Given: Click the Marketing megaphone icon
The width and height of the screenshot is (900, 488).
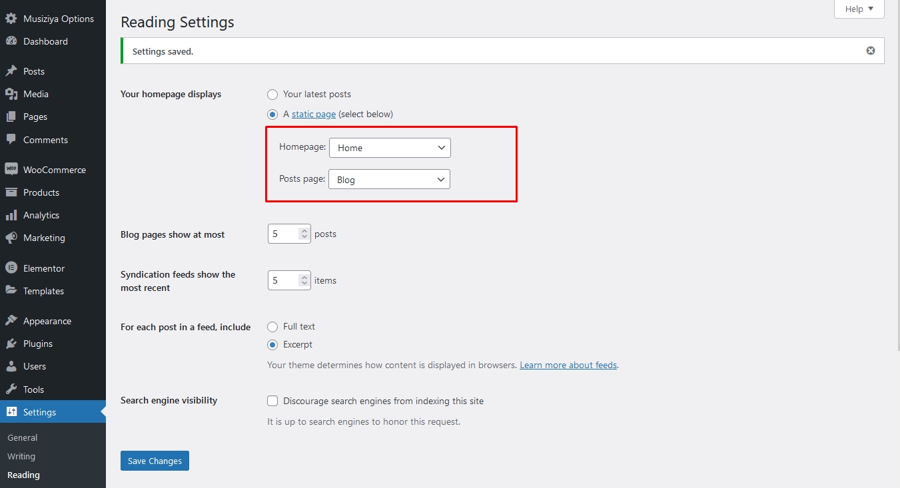Looking at the screenshot, I should click(11, 238).
